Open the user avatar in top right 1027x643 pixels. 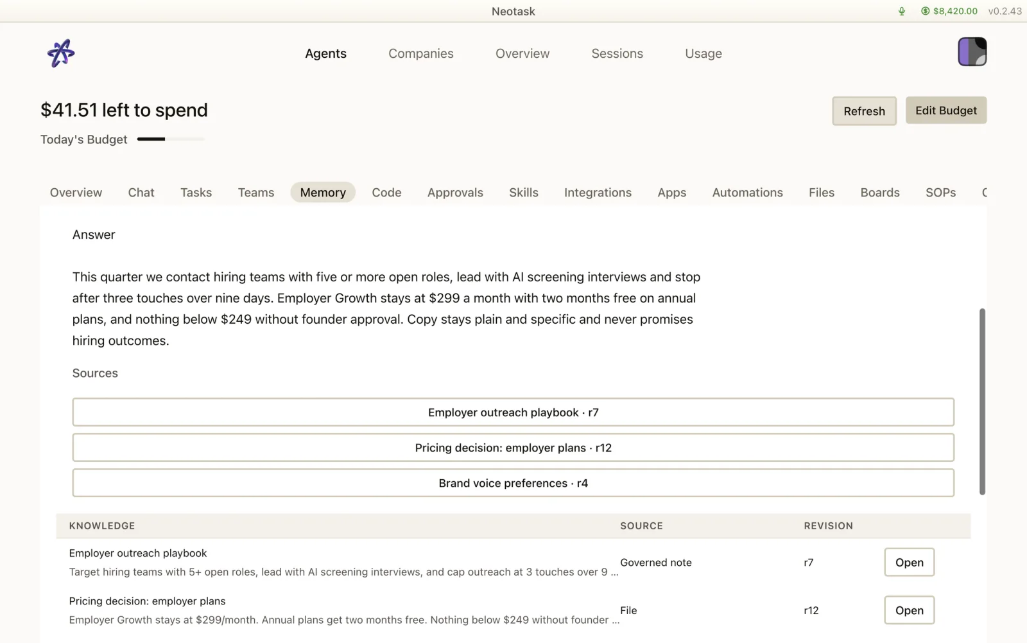pyautogui.click(x=972, y=52)
